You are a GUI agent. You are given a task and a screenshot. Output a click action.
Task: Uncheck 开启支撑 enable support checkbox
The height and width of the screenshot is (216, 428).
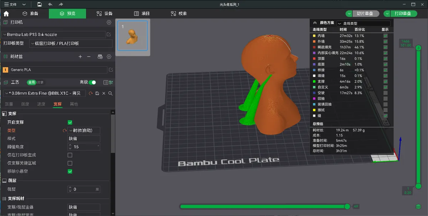coord(70,122)
